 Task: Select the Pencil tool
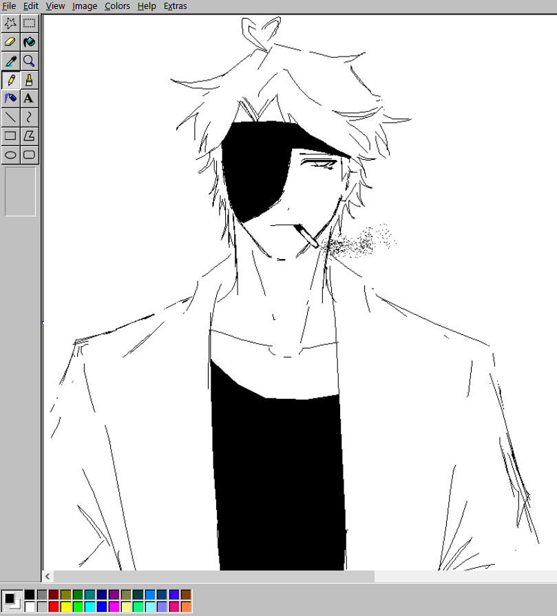(10, 80)
